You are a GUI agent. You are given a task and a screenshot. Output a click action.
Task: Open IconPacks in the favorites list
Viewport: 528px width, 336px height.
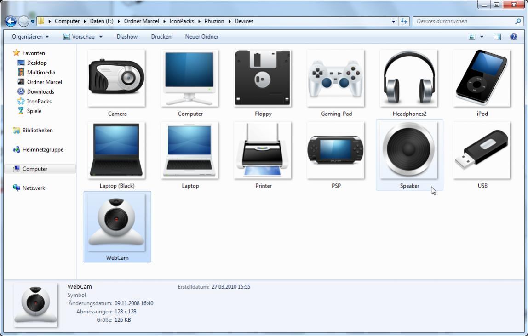click(x=39, y=101)
